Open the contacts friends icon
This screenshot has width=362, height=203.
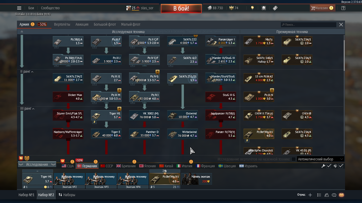[x=326, y=195]
